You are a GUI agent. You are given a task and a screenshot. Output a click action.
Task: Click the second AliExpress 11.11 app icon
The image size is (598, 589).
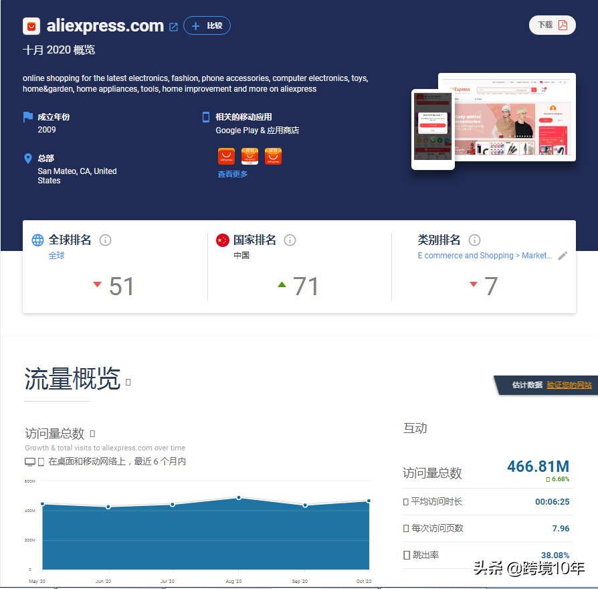point(250,156)
